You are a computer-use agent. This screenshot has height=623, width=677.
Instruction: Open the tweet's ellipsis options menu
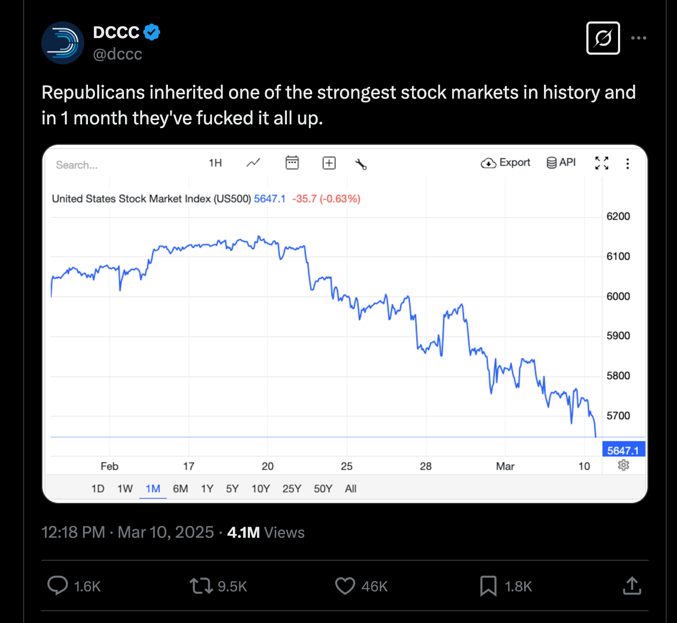(x=638, y=38)
